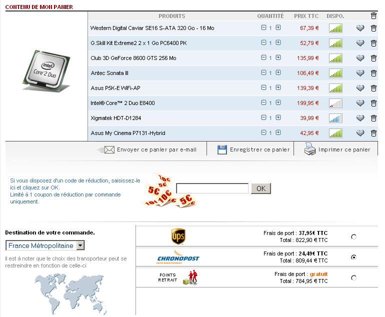Viewport: 385px width, 317px height.
Task: Decrease quantity of G.Skill Kit Extreme2
Action: coord(263,42)
